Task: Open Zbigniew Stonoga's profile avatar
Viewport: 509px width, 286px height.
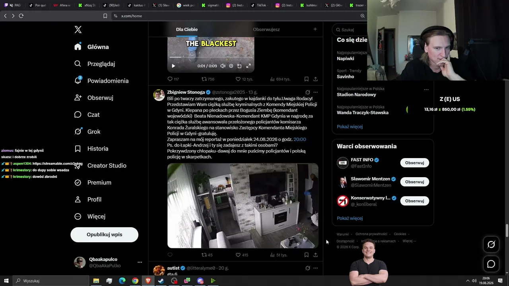Action: [x=159, y=95]
